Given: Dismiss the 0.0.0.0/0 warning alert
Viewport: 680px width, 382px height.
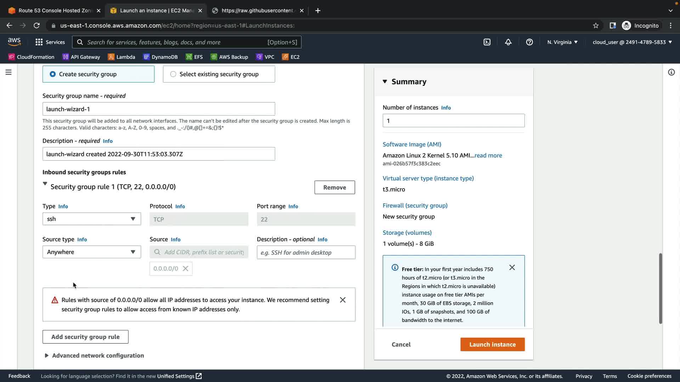Looking at the screenshot, I should click(x=342, y=300).
